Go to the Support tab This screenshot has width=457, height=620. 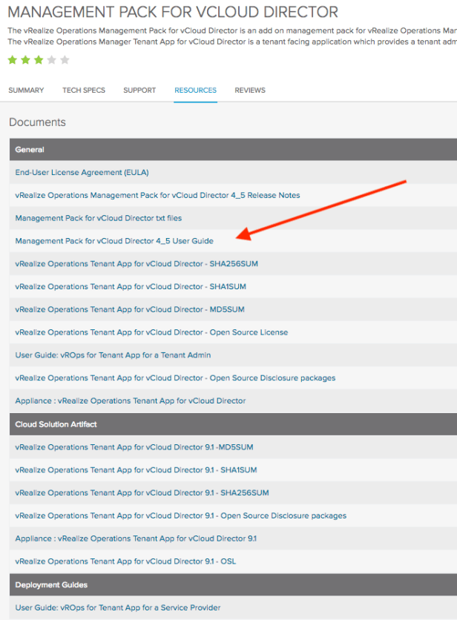coord(139,90)
